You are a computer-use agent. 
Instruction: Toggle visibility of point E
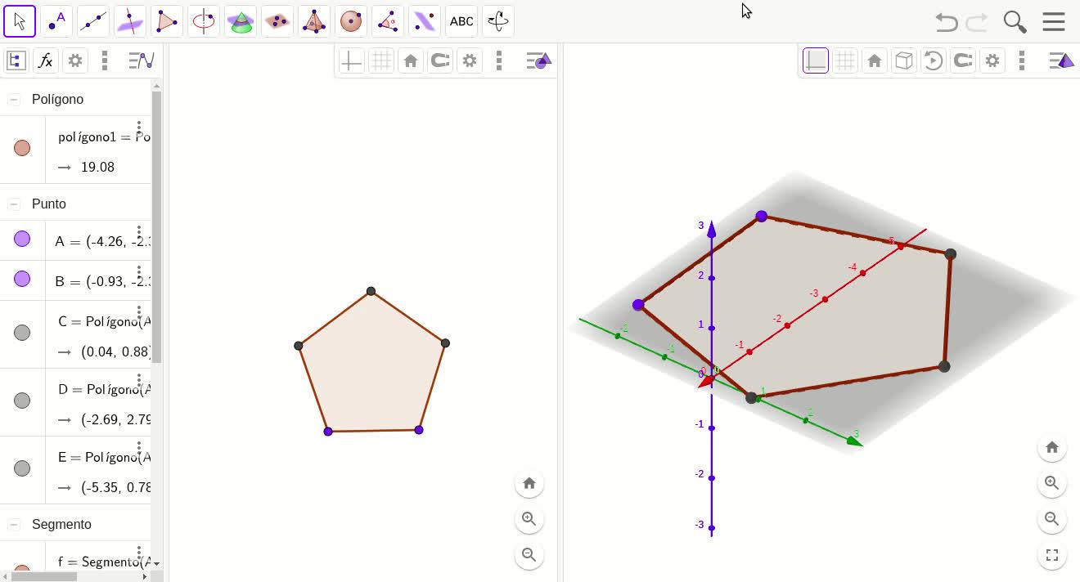pos(22,468)
